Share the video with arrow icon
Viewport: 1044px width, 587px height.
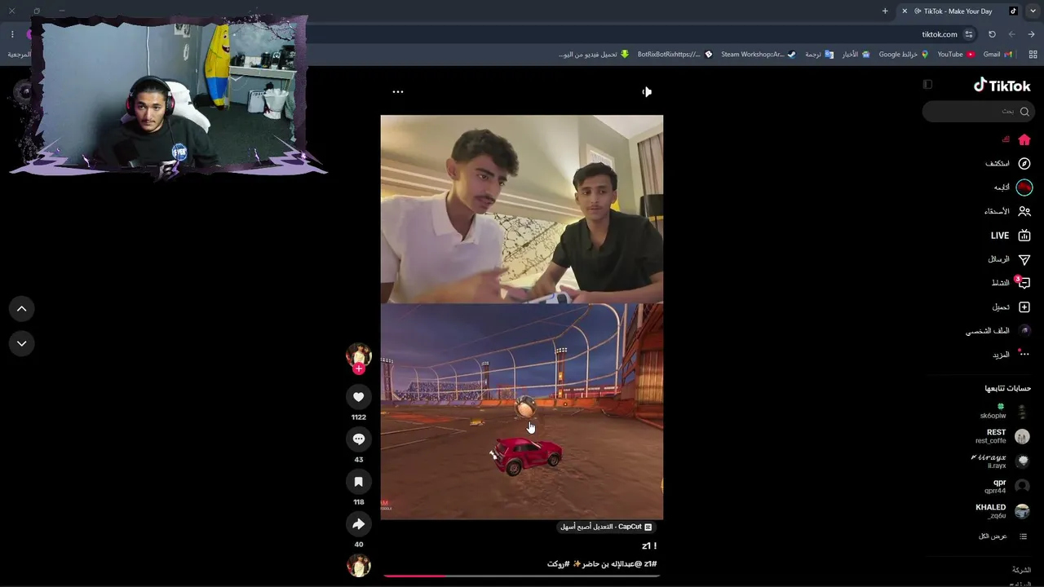[x=358, y=524]
